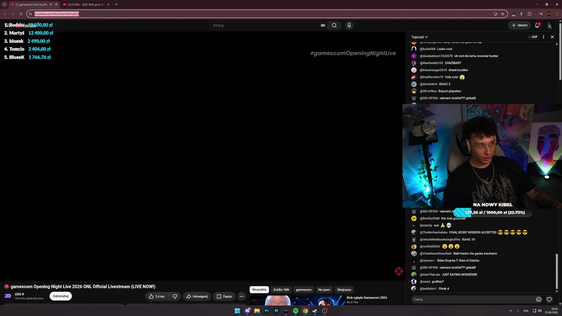
Task: Click the #gamescomOpeningNightLive hashtag
Action: click(353, 53)
